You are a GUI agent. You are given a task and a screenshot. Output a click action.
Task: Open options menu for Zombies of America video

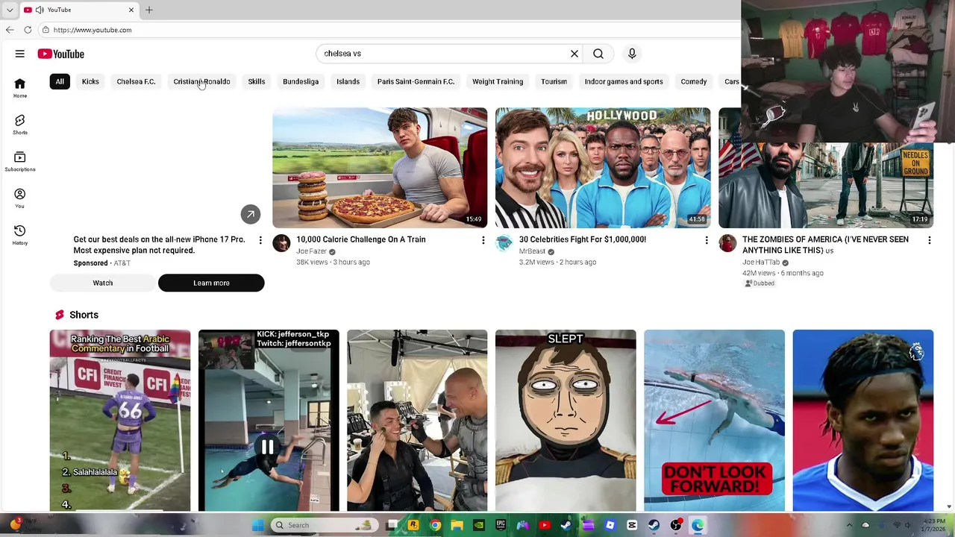coord(930,240)
